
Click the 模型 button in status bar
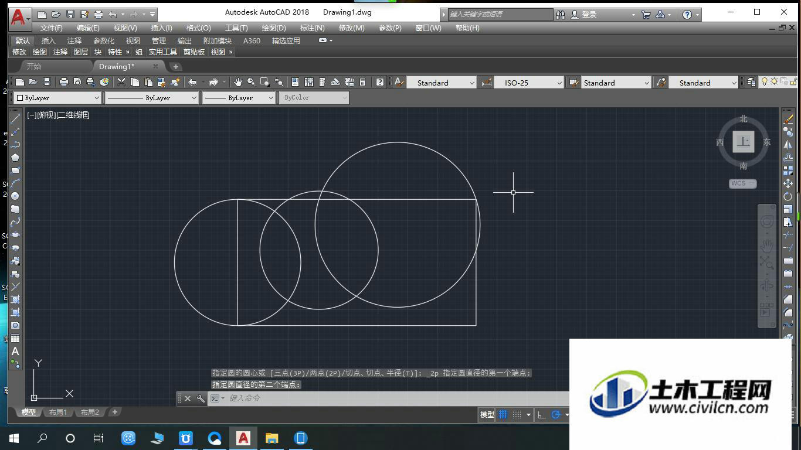pyautogui.click(x=487, y=414)
